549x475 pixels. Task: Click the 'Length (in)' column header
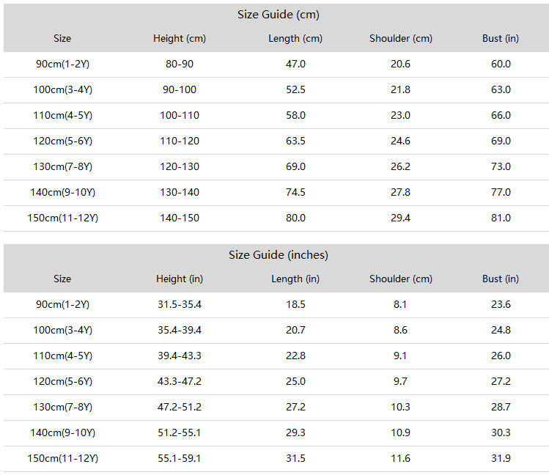295,279
